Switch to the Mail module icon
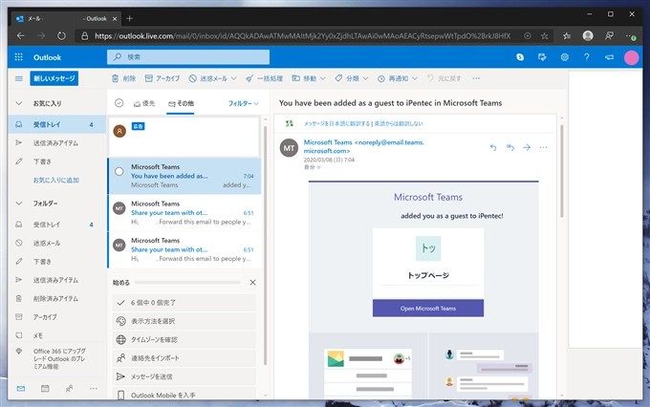Image resolution: width=650 pixels, height=407 pixels. [21, 388]
